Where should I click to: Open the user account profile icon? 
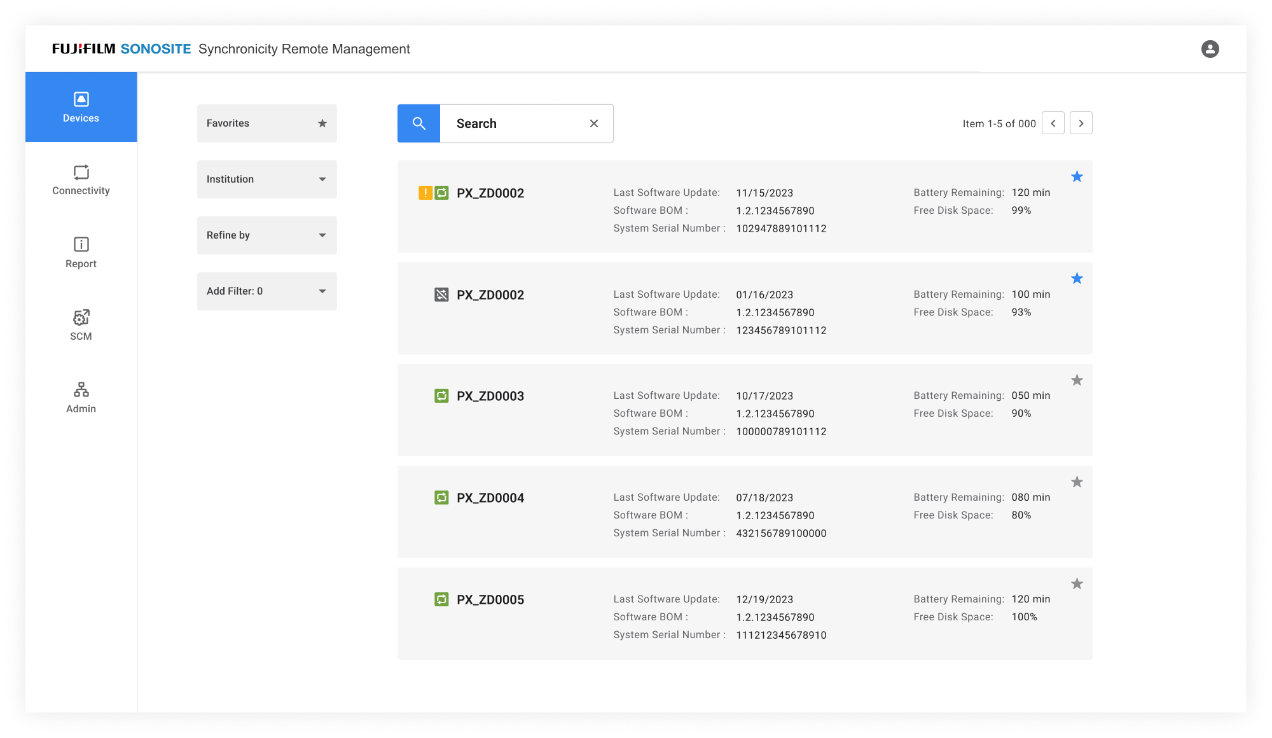pyautogui.click(x=1210, y=49)
